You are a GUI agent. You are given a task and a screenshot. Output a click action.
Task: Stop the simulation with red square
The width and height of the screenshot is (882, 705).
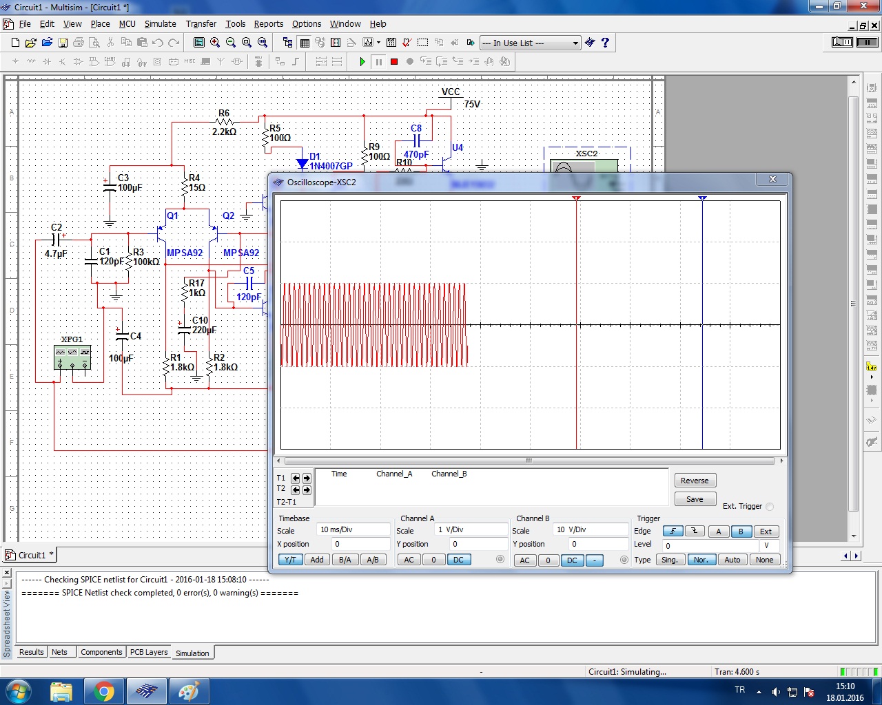(x=394, y=61)
